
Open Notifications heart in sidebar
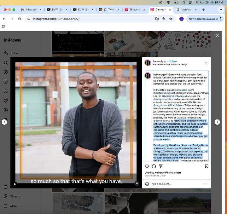[5, 101]
